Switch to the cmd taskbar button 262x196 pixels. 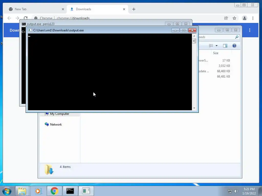[70, 191]
